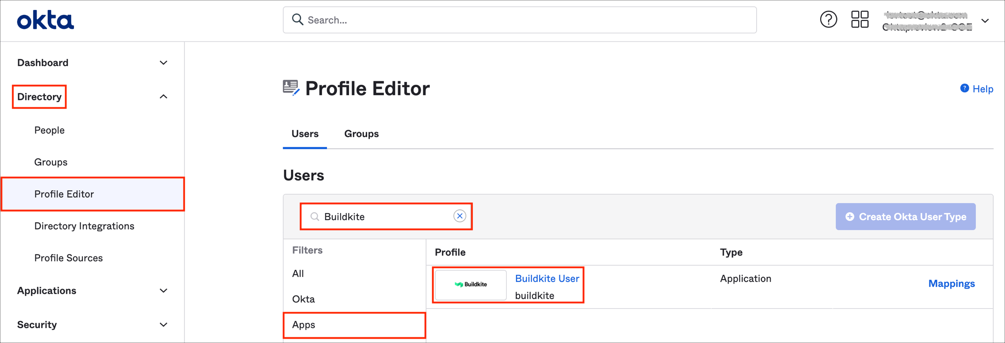Screen dimensions: 1005x343
Task: Clear the Buildkite search text
Action: tap(459, 216)
